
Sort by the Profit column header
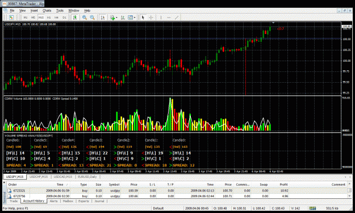click(x=283, y=185)
